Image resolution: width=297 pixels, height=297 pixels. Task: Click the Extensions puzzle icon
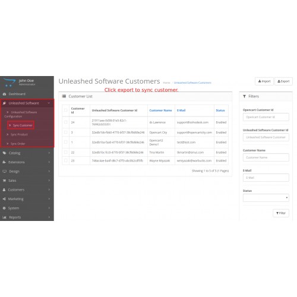pyautogui.click(x=4, y=162)
